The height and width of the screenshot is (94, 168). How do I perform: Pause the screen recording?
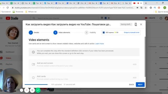pyautogui.click(x=32, y=90)
